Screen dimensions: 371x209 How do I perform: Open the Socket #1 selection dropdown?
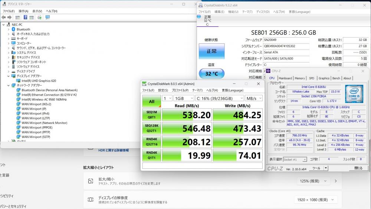pyautogui.click(x=295, y=160)
